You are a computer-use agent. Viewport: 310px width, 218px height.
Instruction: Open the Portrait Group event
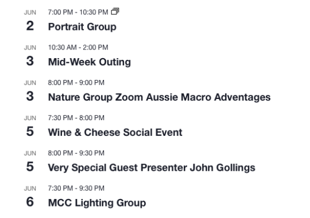click(82, 27)
